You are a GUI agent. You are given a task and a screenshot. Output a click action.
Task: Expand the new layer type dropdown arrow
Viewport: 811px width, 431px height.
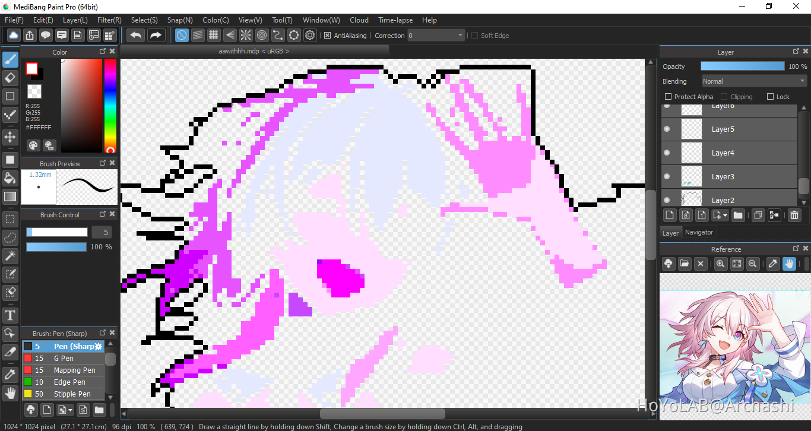[x=725, y=215]
